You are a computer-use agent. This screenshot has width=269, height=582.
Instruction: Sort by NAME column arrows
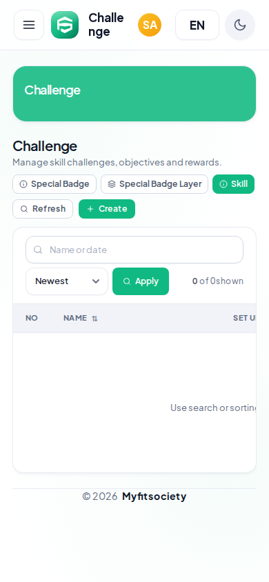click(94, 319)
